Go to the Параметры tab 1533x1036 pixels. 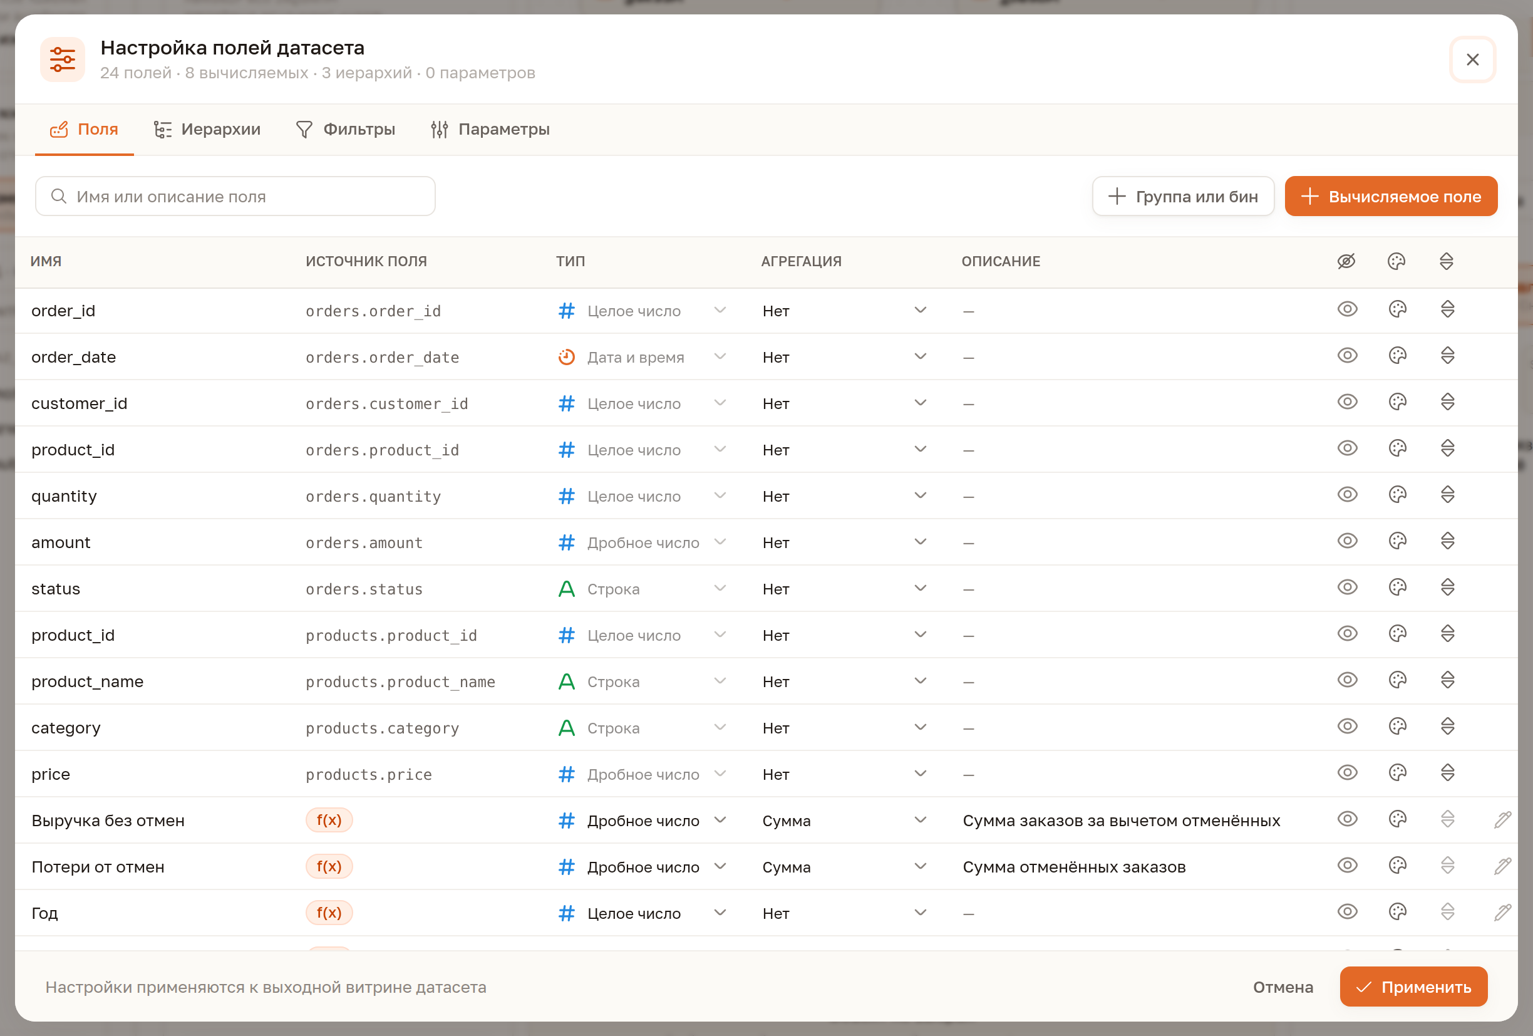pyautogui.click(x=490, y=129)
